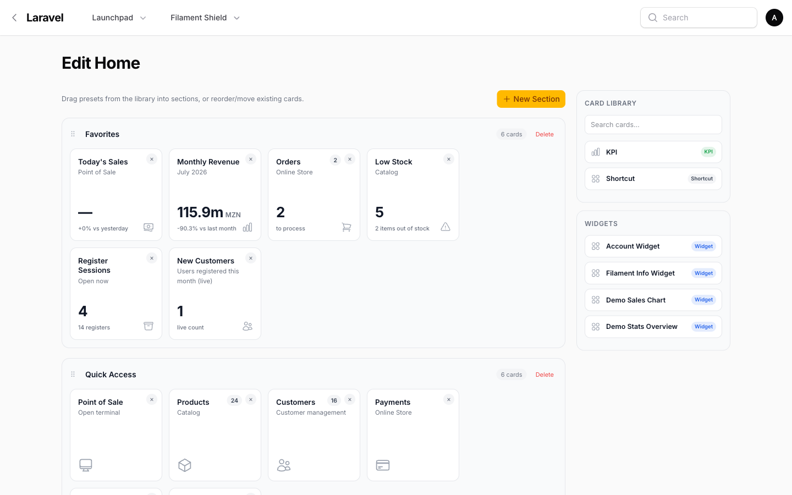The image size is (792, 495).
Task: Click the Demo Sales Chart grid icon
Action: 596,300
